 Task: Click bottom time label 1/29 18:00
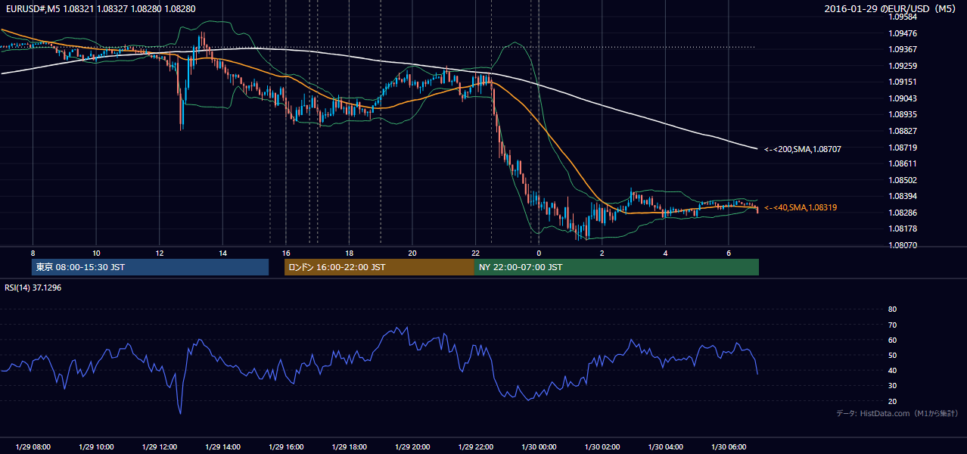tap(349, 447)
